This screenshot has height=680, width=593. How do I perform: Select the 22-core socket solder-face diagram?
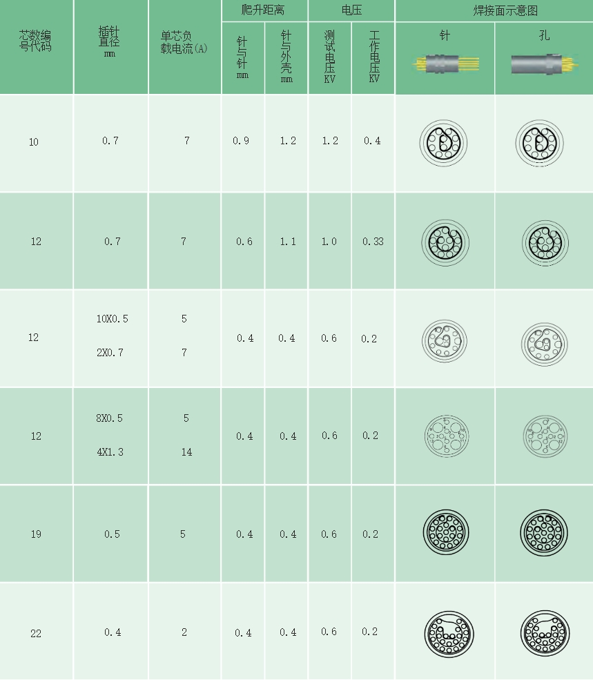point(543,632)
